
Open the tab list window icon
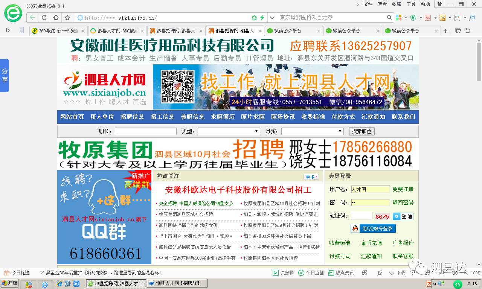pos(458,31)
